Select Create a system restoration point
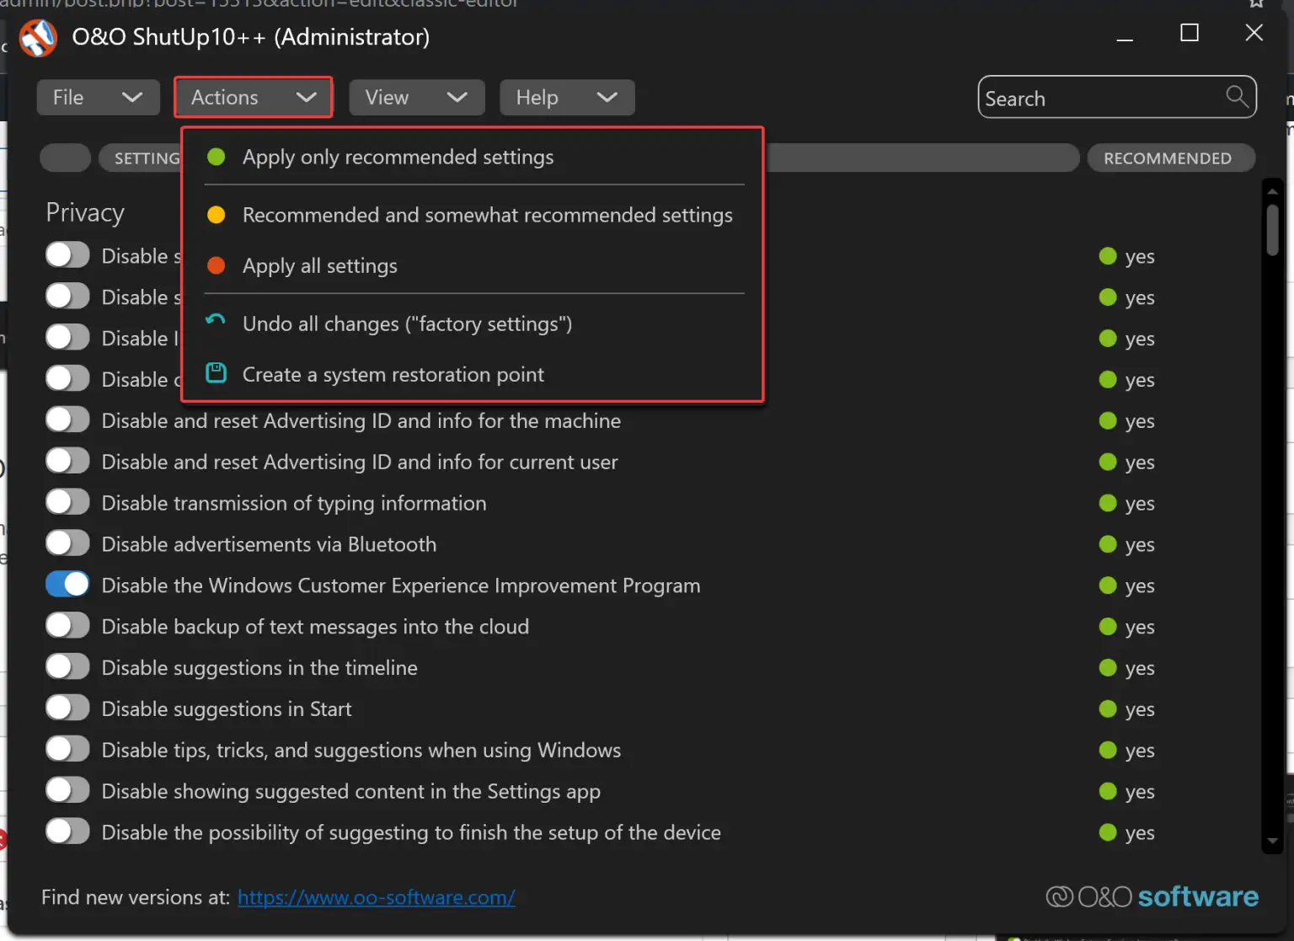The width and height of the screenshot is (1294, 941). pos(473,374)
